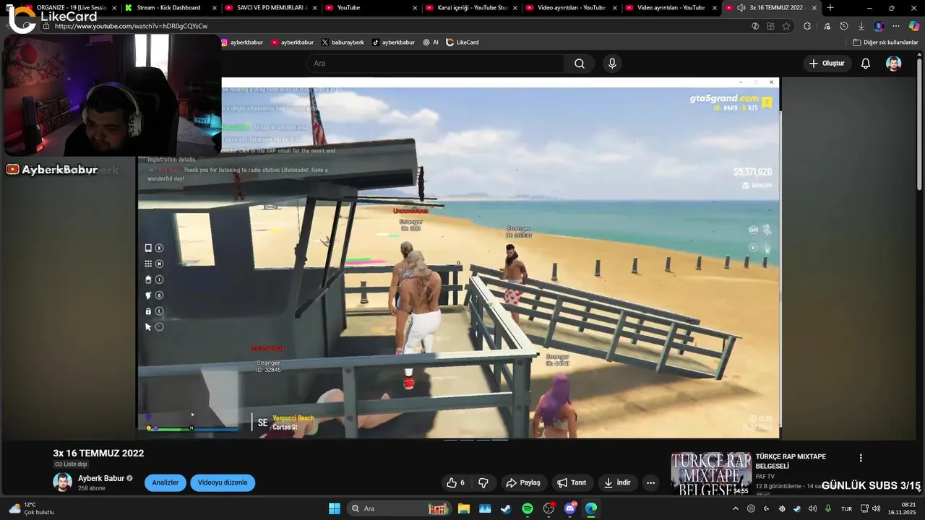
Task: Open a new browser tab
Action: pos(830,7)
